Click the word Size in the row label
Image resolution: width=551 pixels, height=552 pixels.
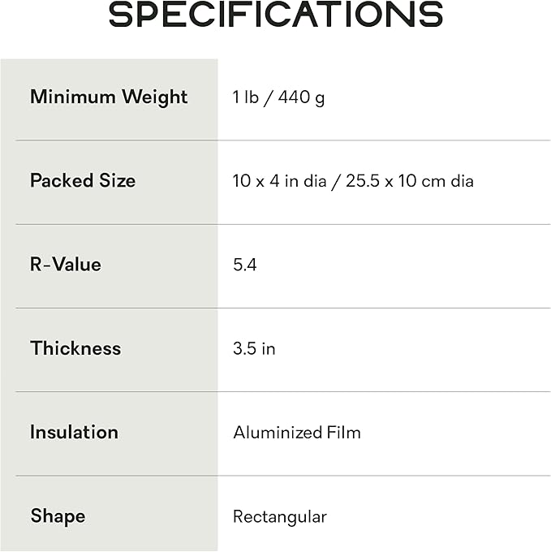tap(118, 181)
